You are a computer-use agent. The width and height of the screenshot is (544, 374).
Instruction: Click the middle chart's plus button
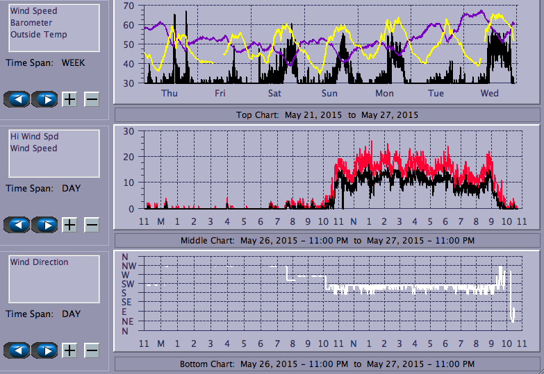pos(69,224)
